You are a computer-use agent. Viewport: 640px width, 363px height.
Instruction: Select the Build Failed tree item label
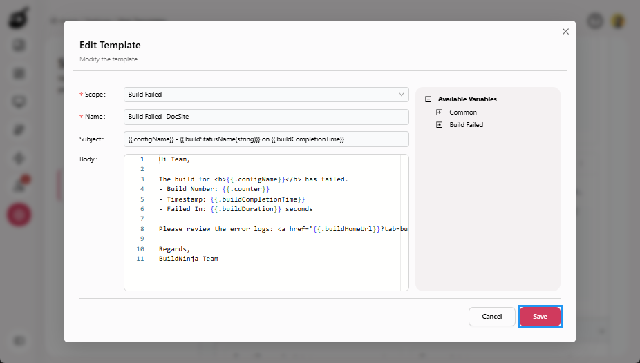pyautogui.click(x=466, y=125)
